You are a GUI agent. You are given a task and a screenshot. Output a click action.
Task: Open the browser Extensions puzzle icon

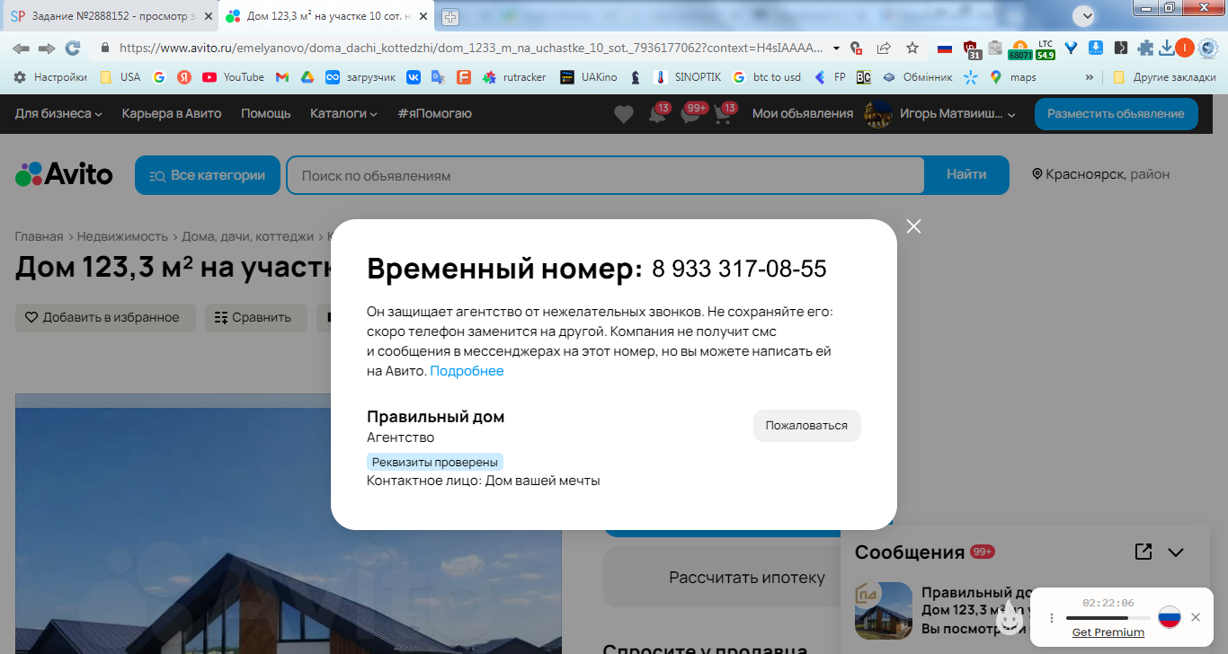1145,48
